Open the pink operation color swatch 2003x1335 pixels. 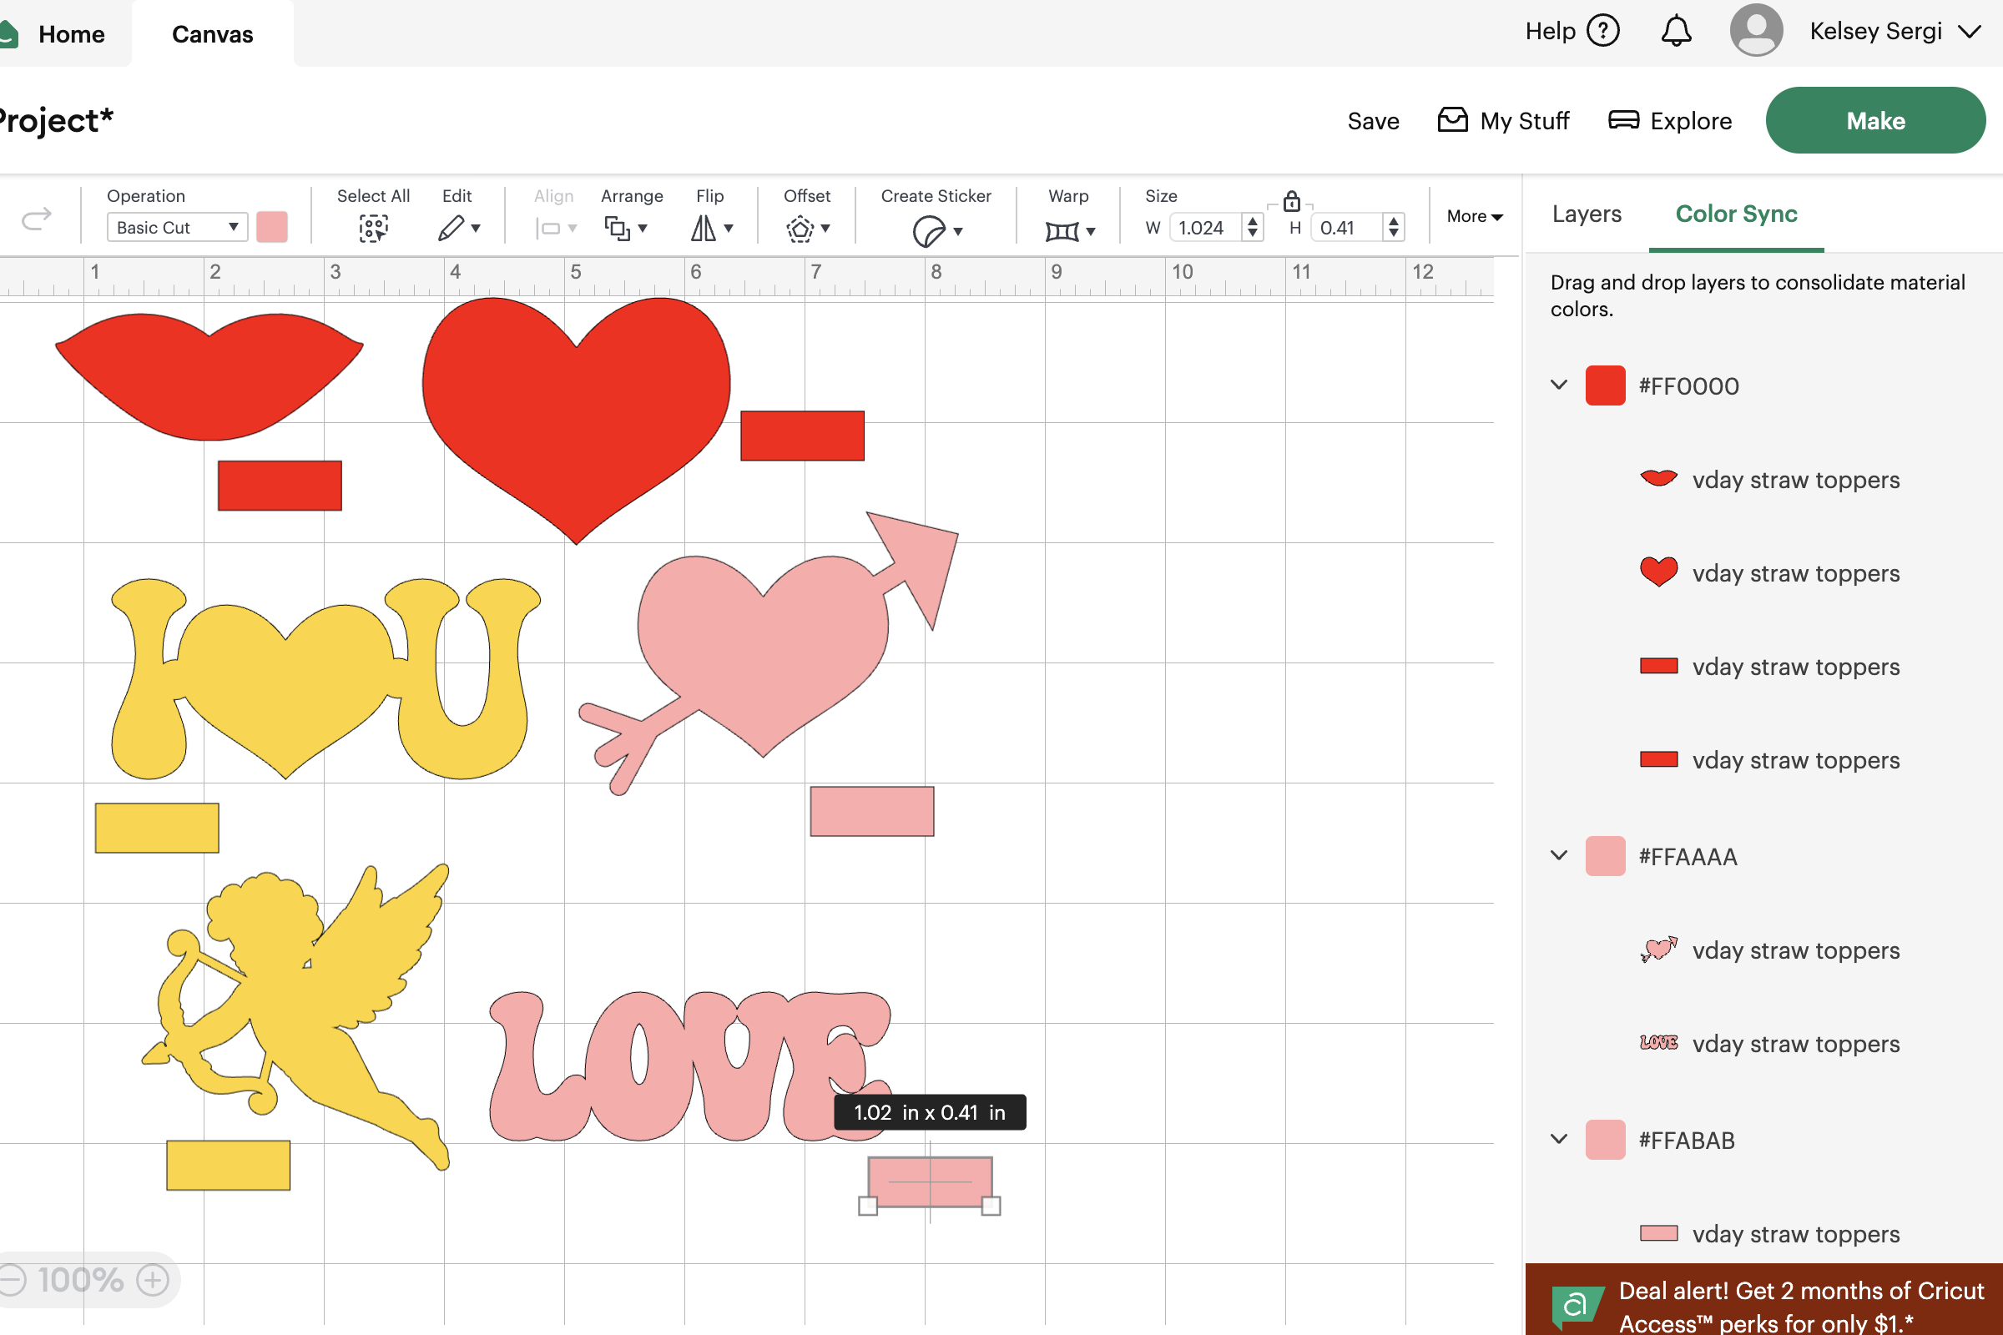coord(272,227)
